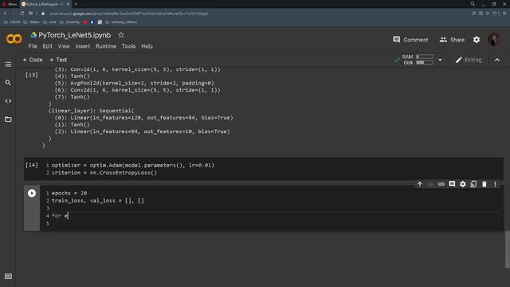This screenshot has height=287, width=510.
Task: Move the cell down with arrow icon
Action: click(x=430, y=184)
